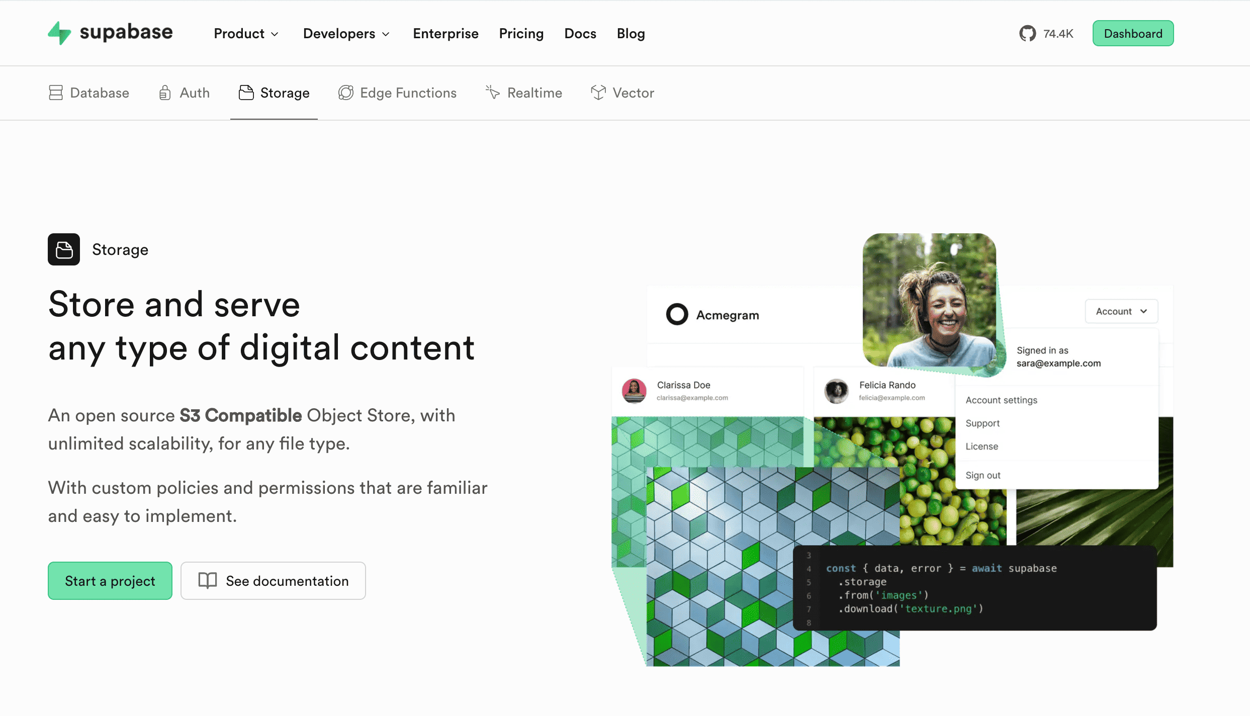1250x716 pixels.
Task: Click the Start a project button
Action: coord(110,580)
